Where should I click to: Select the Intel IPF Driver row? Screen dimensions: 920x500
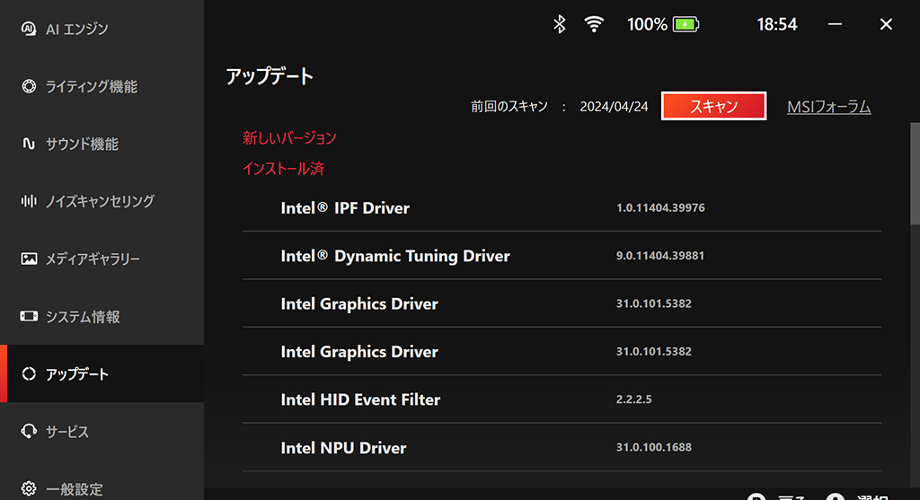click(562, 207)
